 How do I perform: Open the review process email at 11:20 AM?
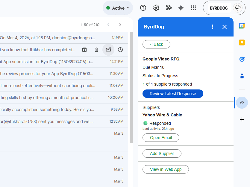tap(64, 74)
